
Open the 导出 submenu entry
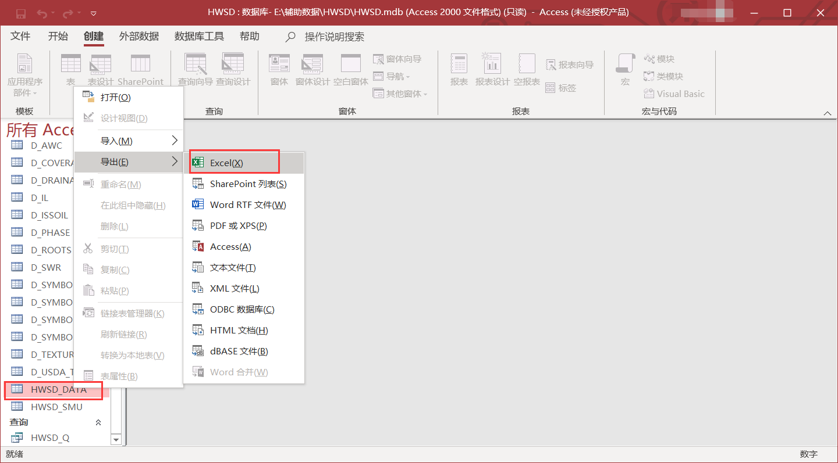point(129,161)
